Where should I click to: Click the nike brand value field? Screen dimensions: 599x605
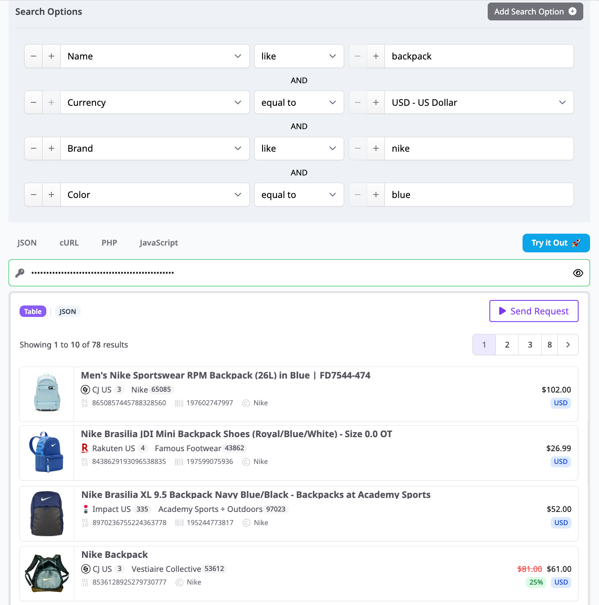tap(479, 148)
